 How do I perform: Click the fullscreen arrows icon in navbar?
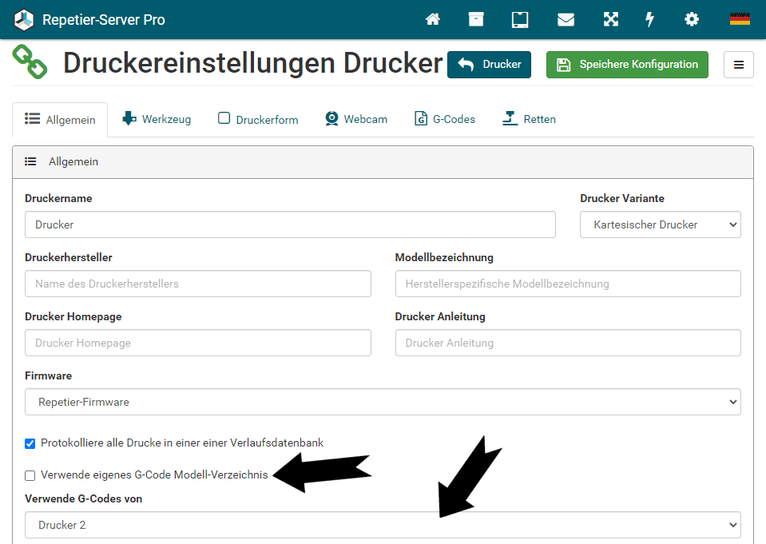(x=611, y=19)
